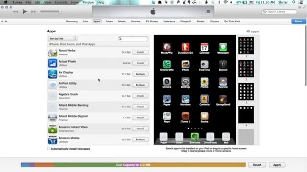Click the Amazon Instant Video icon
The width and height of the screenshot is (307, 172).
click(52, 129)
